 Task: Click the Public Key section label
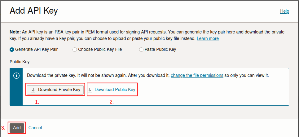click(x=20, y=62)
